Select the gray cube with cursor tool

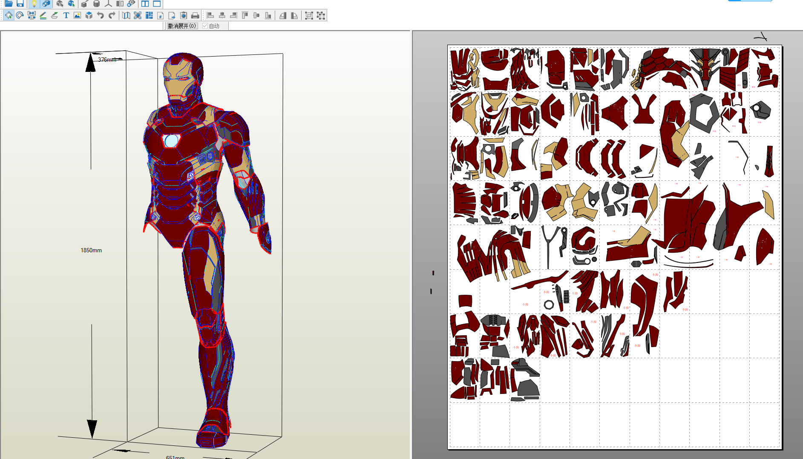coord(60,3)
